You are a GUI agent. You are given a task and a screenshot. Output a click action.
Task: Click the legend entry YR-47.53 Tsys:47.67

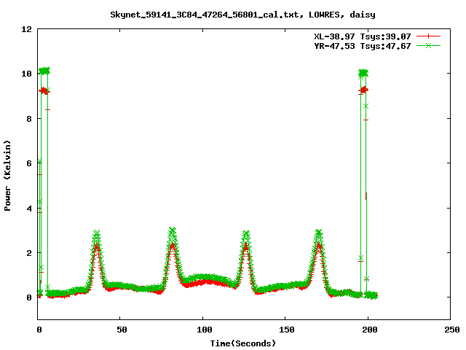coord(363,46)
